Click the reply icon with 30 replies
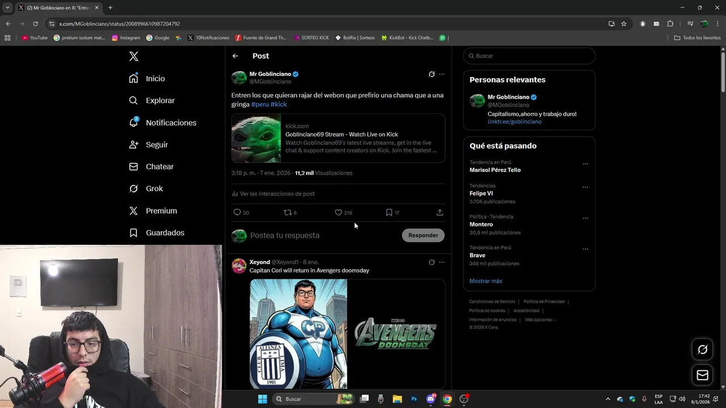 tap(241, 212)
